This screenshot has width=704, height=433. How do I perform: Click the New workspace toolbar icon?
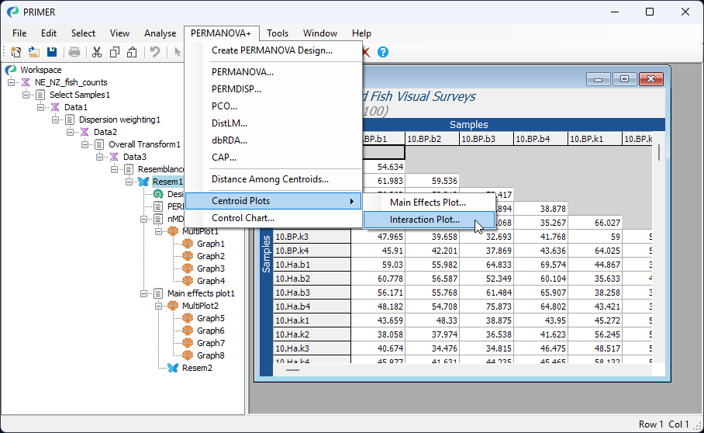click(16, 52)
